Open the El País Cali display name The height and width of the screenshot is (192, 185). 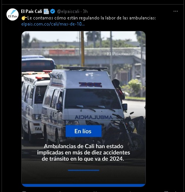32,11
